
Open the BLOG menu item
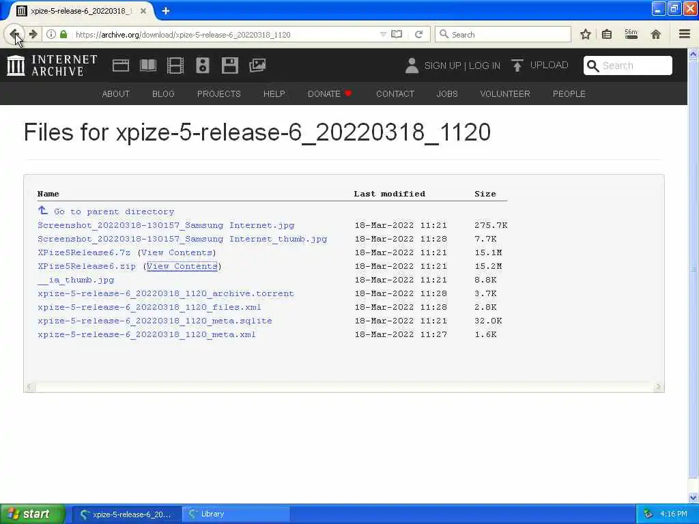[163, 93]
